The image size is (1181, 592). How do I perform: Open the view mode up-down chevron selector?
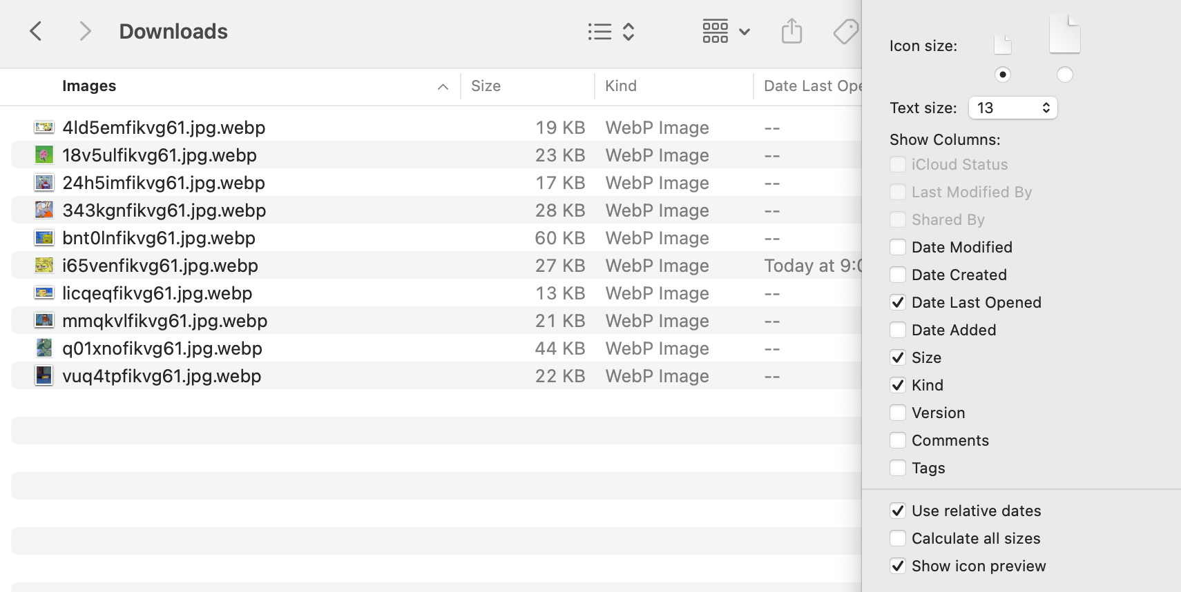click(628, 32)
